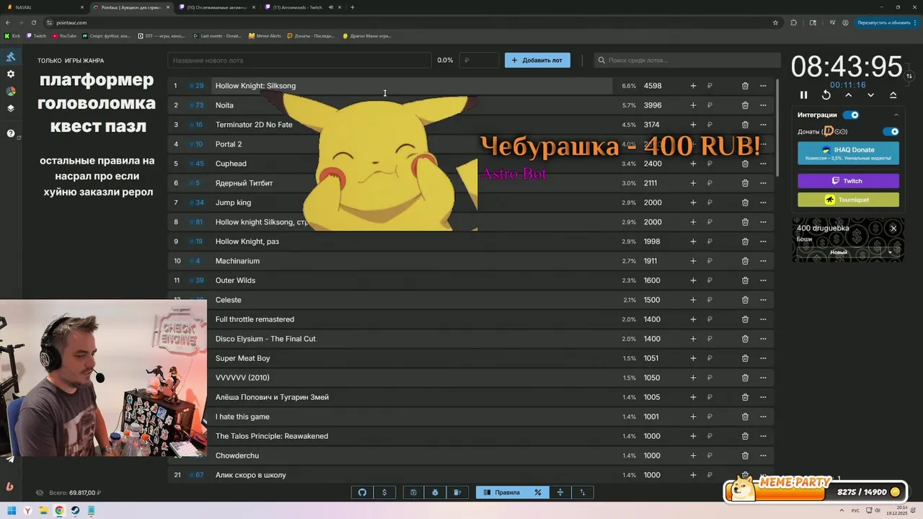The width and height of the screenshot is (923, 519).
Task: Click the swap arrows beside the timer
Action: [x=910, y=76]
